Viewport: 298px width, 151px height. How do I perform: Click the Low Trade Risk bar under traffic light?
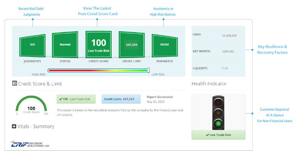tap(219, 135)
